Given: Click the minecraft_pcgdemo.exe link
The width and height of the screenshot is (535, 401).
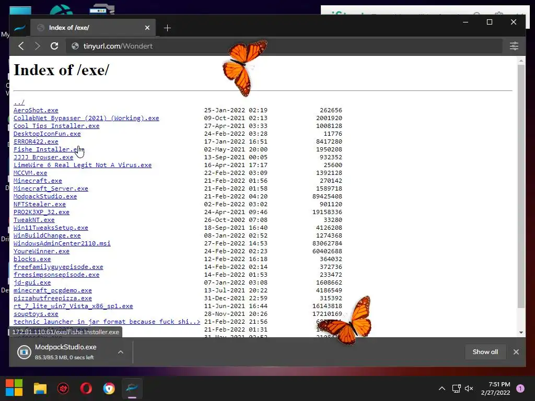Looking at the screenshot, I should click(x=53, y=290).
